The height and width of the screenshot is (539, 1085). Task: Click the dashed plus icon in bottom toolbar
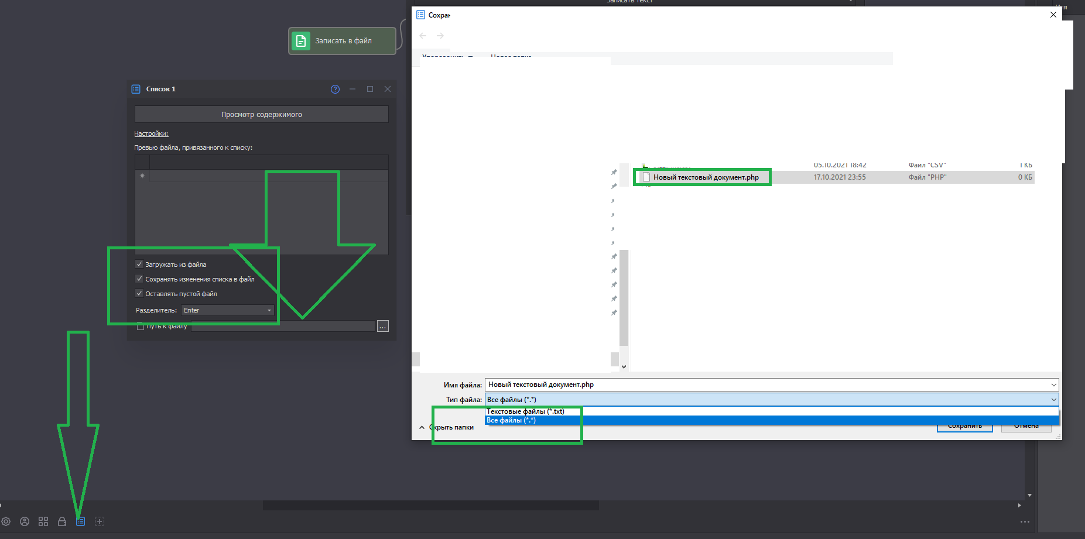tap(100, 521)
